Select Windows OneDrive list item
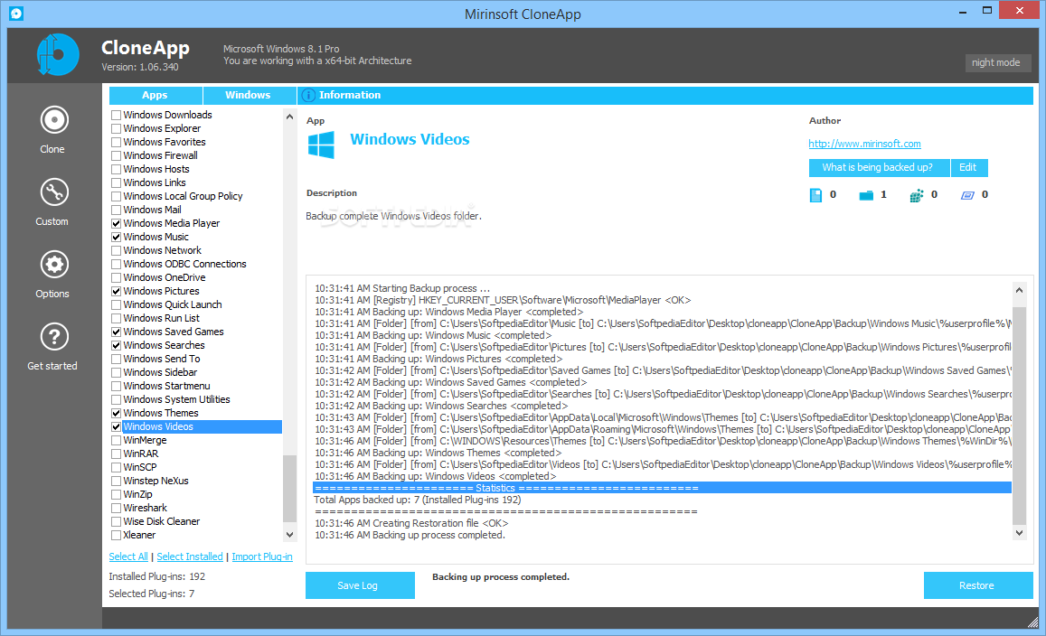Viewport: 1046px width, 636px height. [165, 277]
